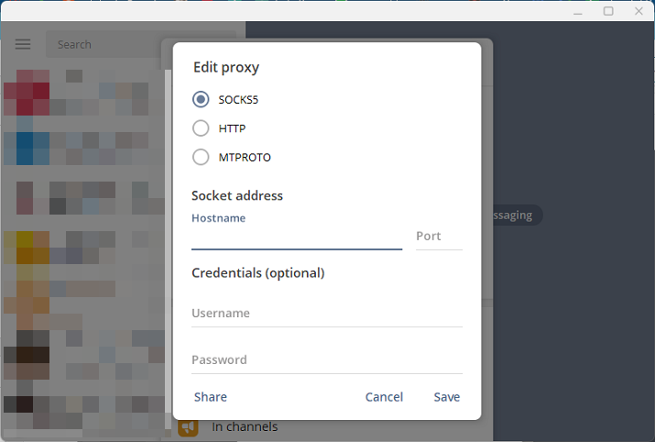The image size is (655, 442).
Task: Click into the Port field
Action: tap(439, 237)
